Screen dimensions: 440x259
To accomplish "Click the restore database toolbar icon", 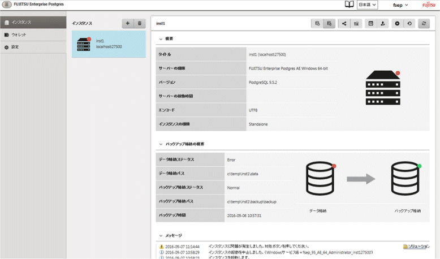I will tap(329, 24).
